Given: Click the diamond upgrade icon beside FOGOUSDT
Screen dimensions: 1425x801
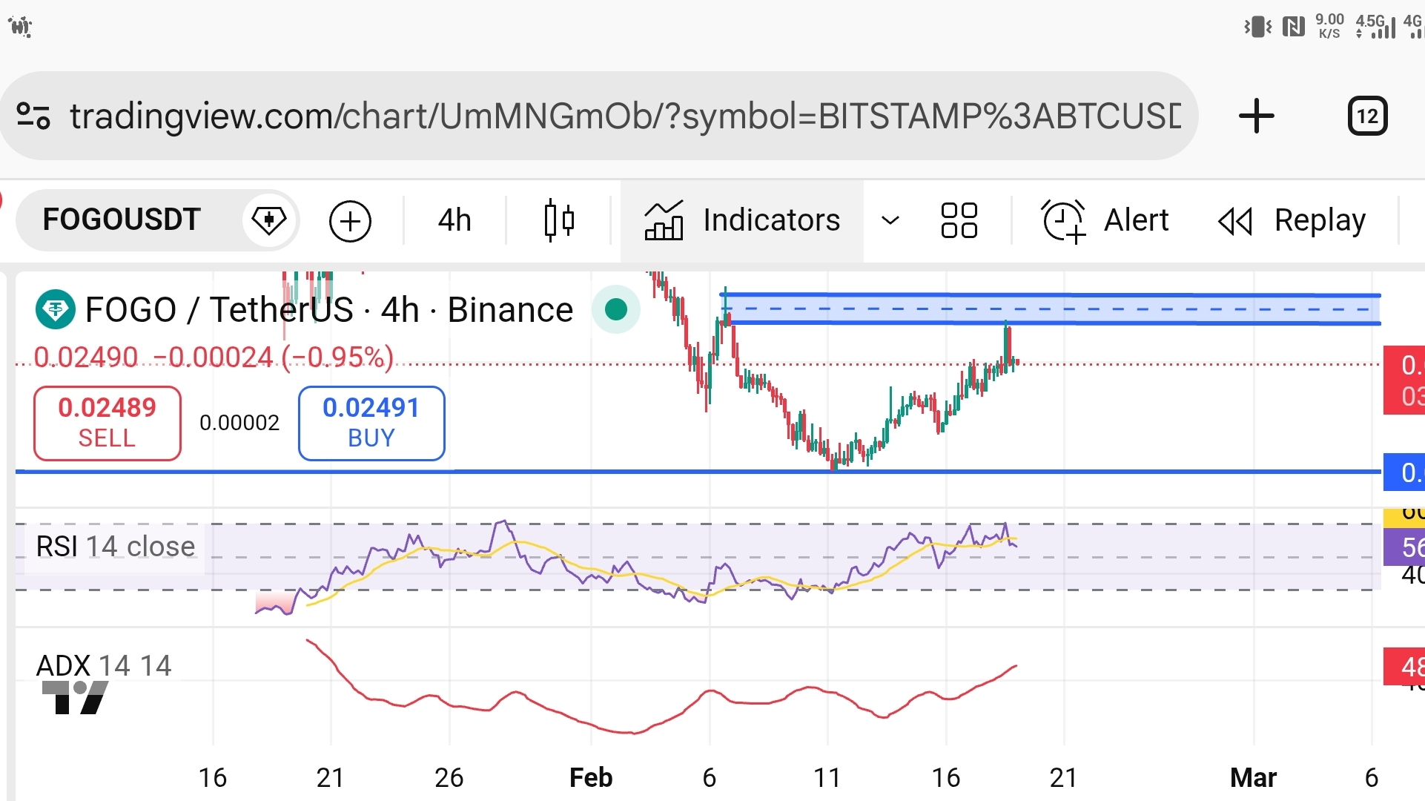Looking at the screenshot, I should 269,220.
